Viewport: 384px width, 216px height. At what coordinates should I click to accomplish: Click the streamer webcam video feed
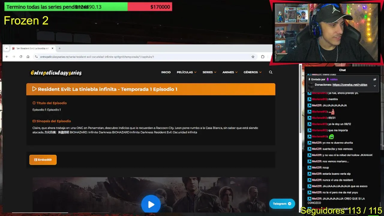(326, 32)
